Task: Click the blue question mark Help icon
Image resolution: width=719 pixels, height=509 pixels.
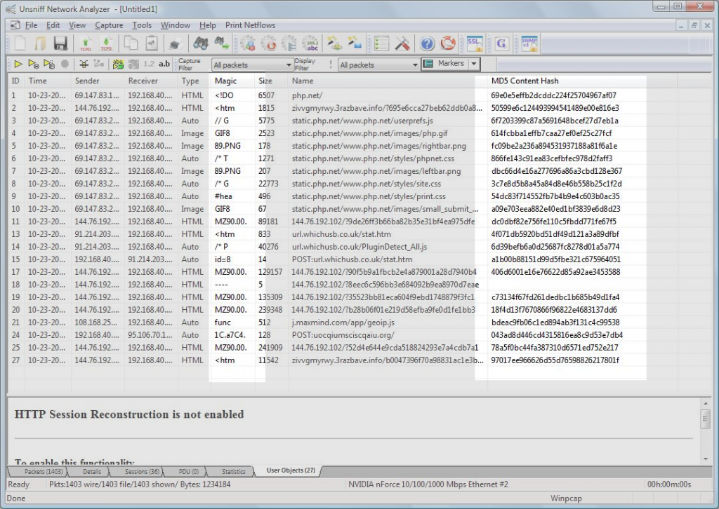Action: pos(428,44)
